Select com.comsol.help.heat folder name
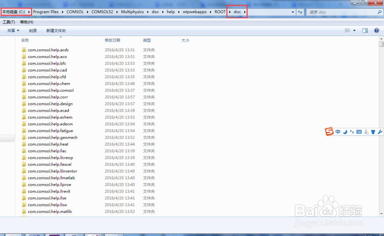The width and height of the screenshot is (384, 236). pos(48,144)
